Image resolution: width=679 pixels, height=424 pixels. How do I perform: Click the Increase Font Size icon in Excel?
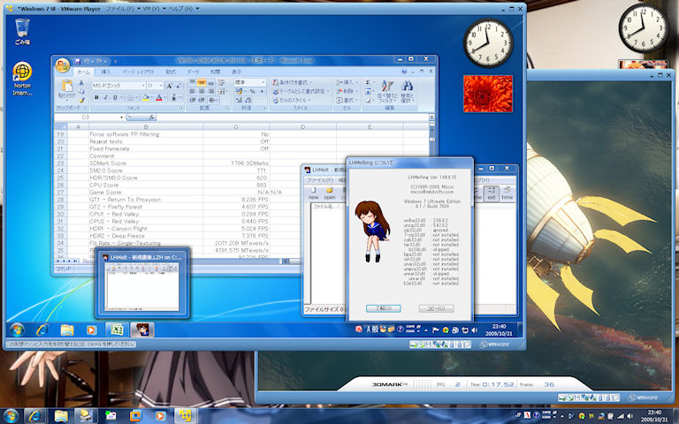click(x=170, y=86)
